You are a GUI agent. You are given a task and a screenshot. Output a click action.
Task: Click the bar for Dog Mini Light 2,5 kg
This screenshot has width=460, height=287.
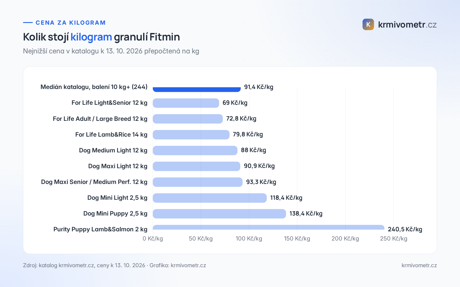pyautogui.click(x=210, y=198)
